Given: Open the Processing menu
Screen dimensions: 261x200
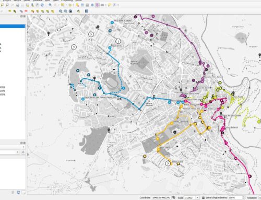Looking at the screenshot, I should pyautogui.click(x=67, y=1).
